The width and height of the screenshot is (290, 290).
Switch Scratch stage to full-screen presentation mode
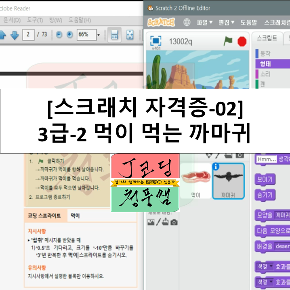pos(156,41)
